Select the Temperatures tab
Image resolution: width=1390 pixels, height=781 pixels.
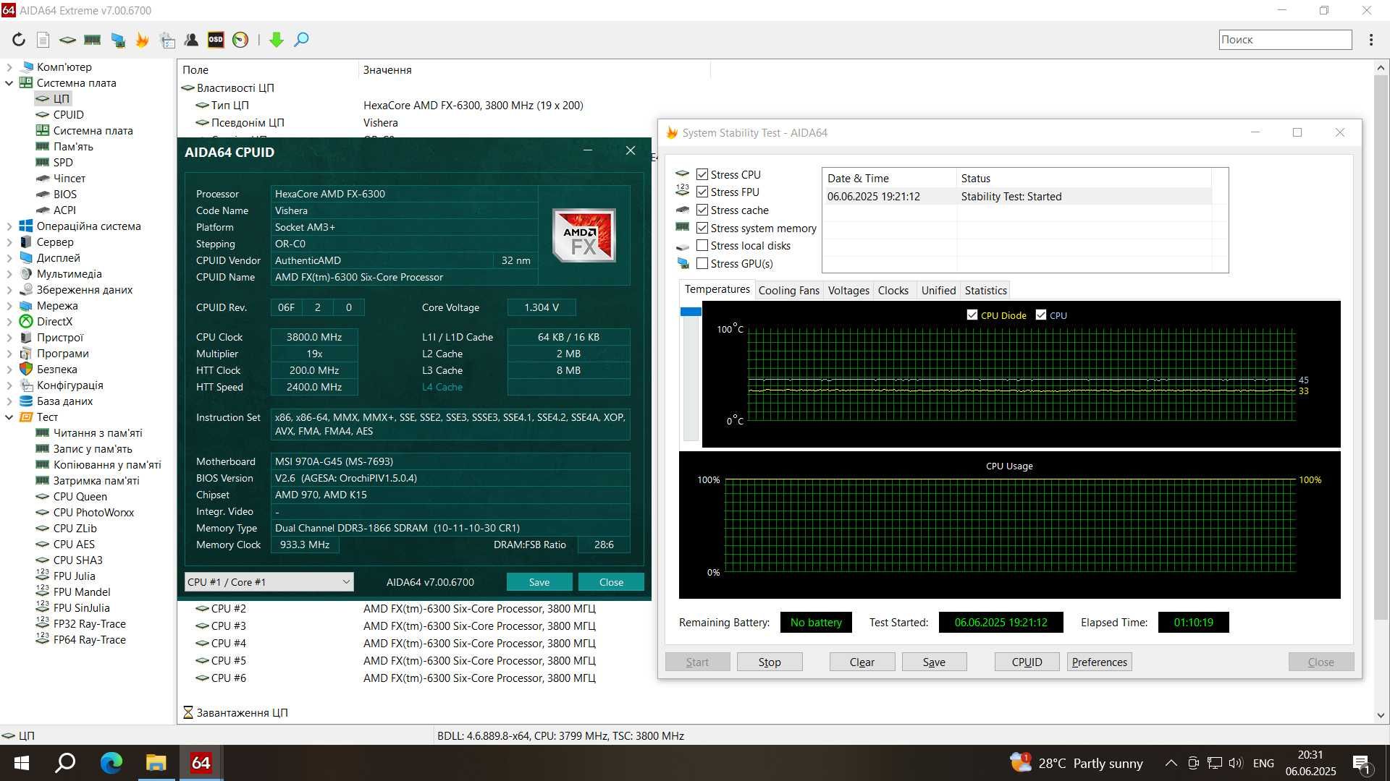(717, 289)
